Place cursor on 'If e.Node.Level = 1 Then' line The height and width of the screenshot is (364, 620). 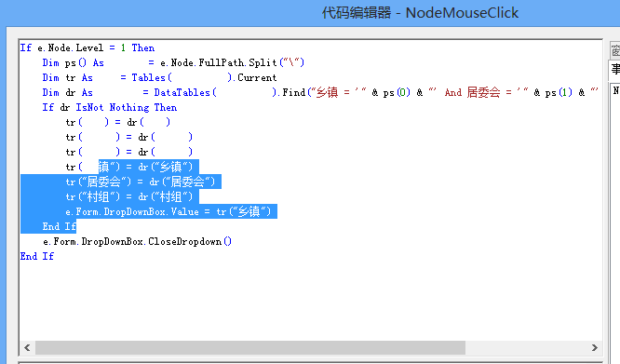[x=88, y=47]
